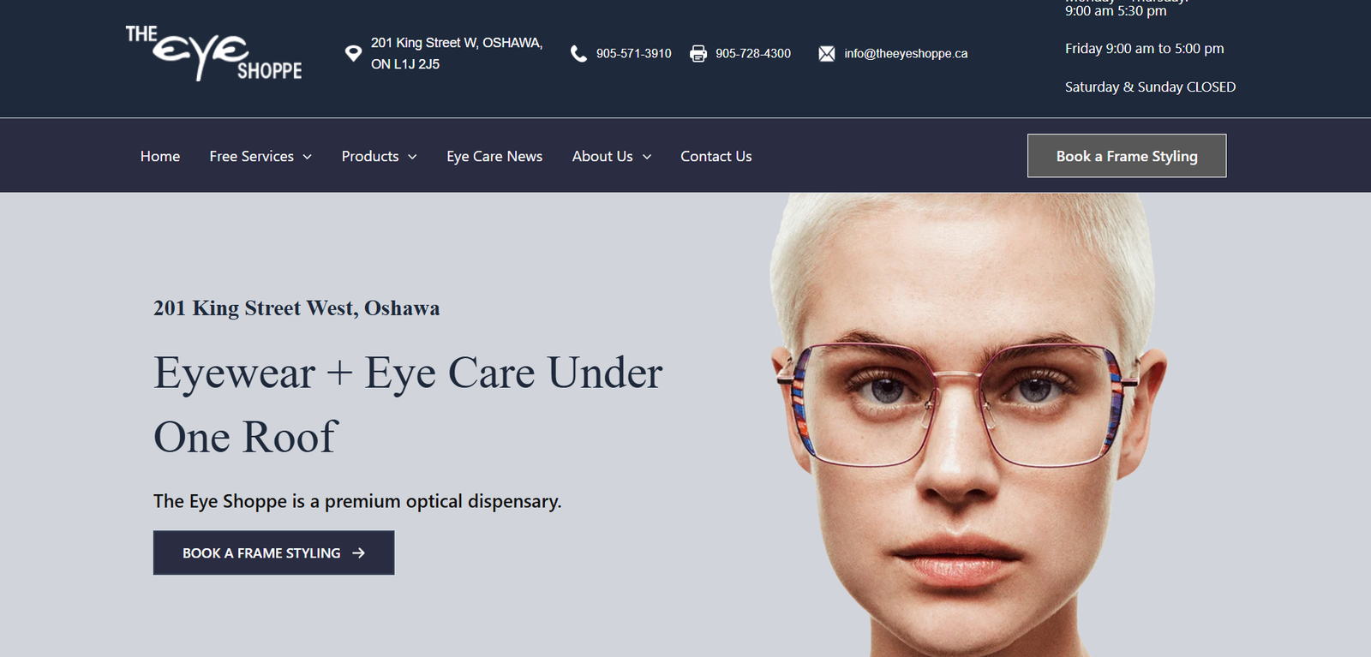1371x657 pixels.
Task: Click Book a Frame Styling nav button
Action: (x=1127, y=156)
